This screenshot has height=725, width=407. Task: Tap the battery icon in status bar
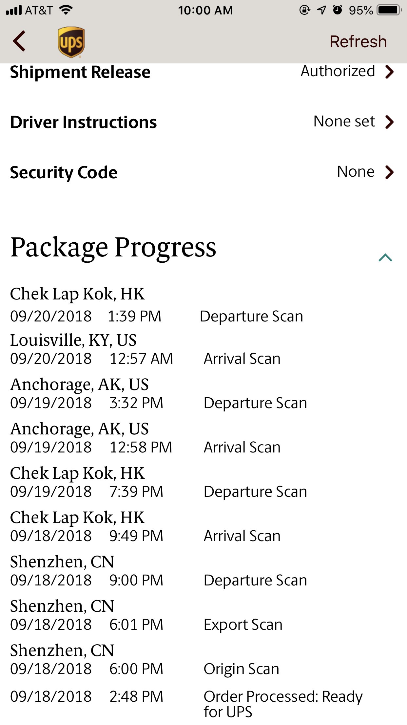[389, 10]
